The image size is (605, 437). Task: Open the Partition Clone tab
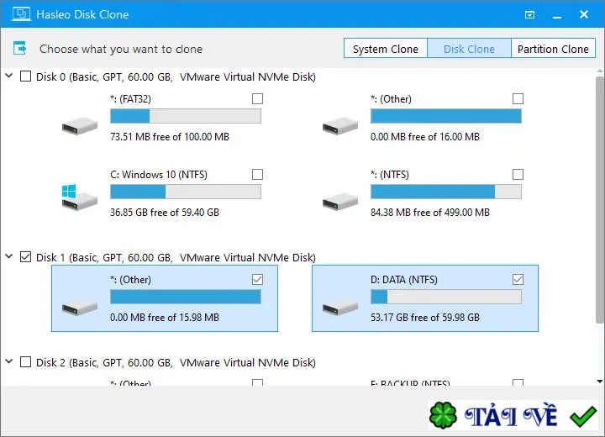point(553,48)
